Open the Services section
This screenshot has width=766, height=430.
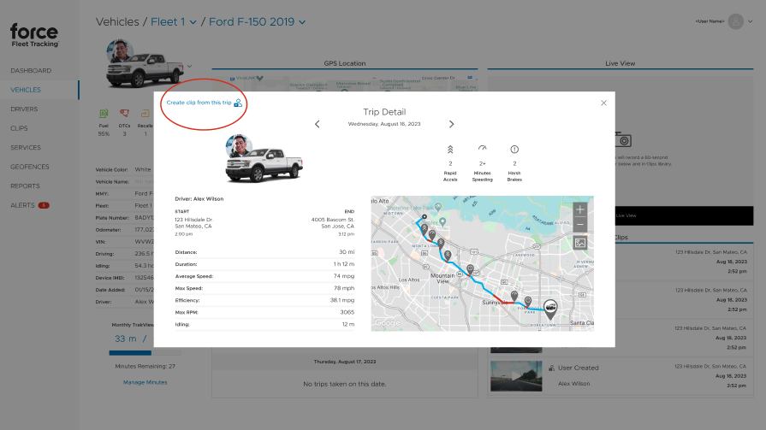(26, 147)
